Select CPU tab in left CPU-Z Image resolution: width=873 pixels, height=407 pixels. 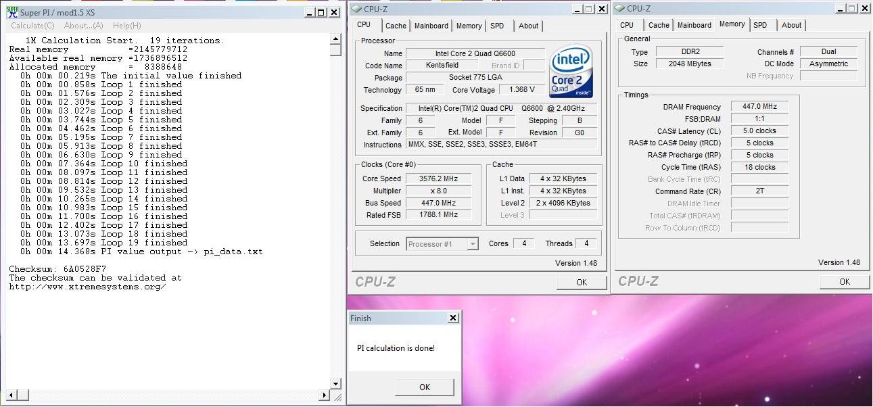click(x=364, y=24)
